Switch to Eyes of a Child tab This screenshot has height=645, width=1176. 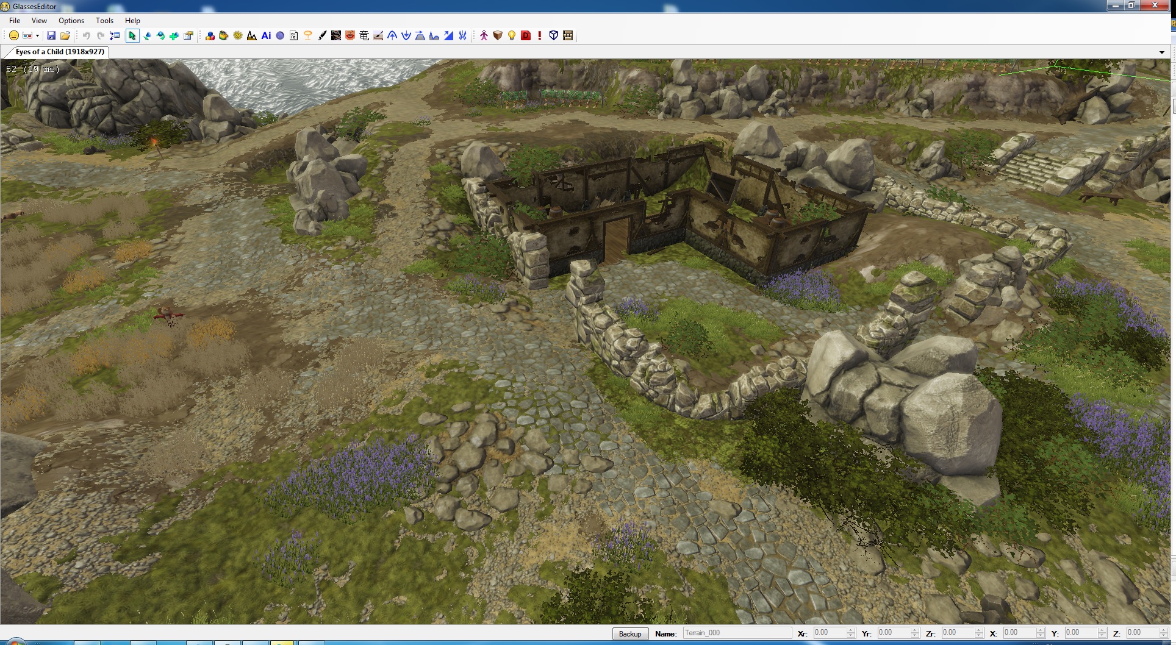point(60,52)
